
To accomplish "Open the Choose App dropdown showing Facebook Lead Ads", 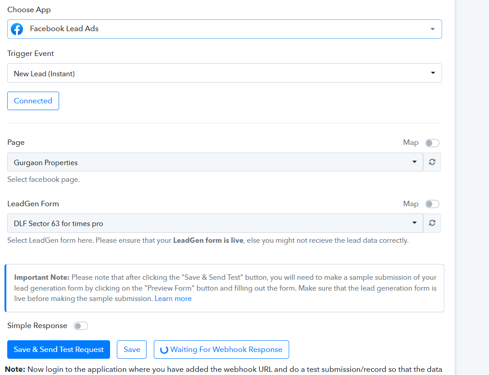I will (x=225, y=29).
